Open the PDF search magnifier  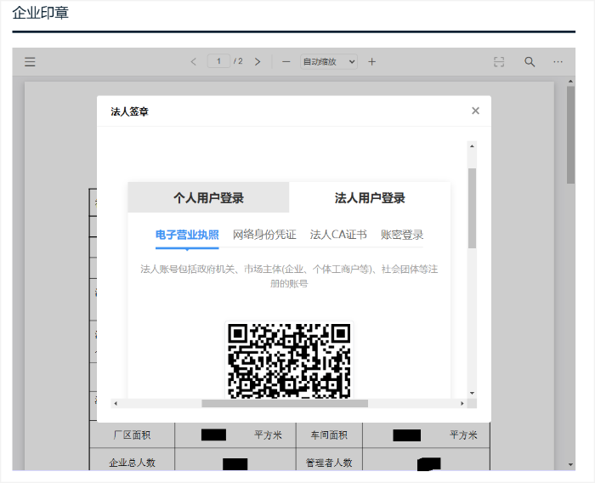tap(530, 61)
